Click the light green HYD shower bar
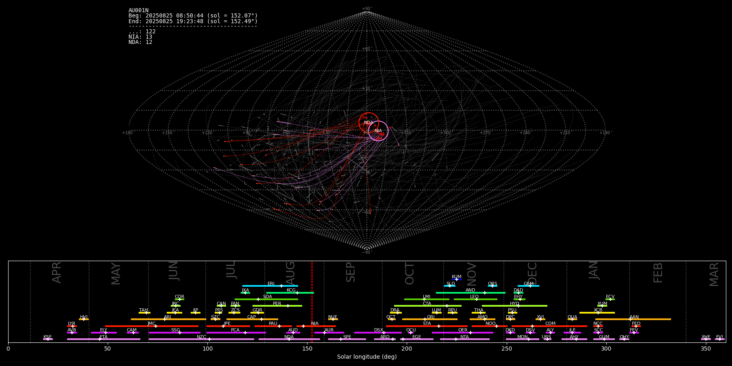This screenshot has height=366, width=732. pos(514,306)
